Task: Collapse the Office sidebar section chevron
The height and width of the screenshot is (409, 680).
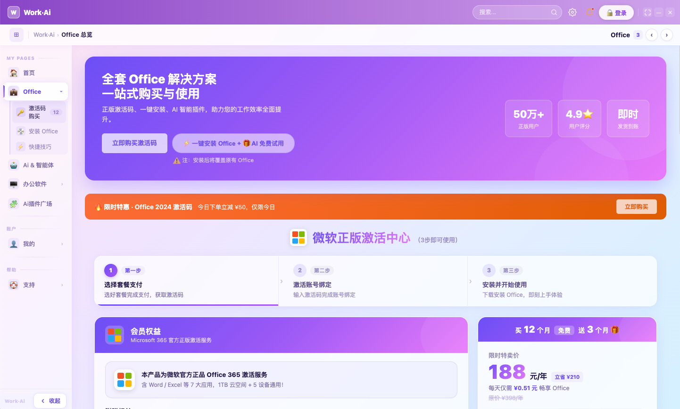Action: (61, 91)
